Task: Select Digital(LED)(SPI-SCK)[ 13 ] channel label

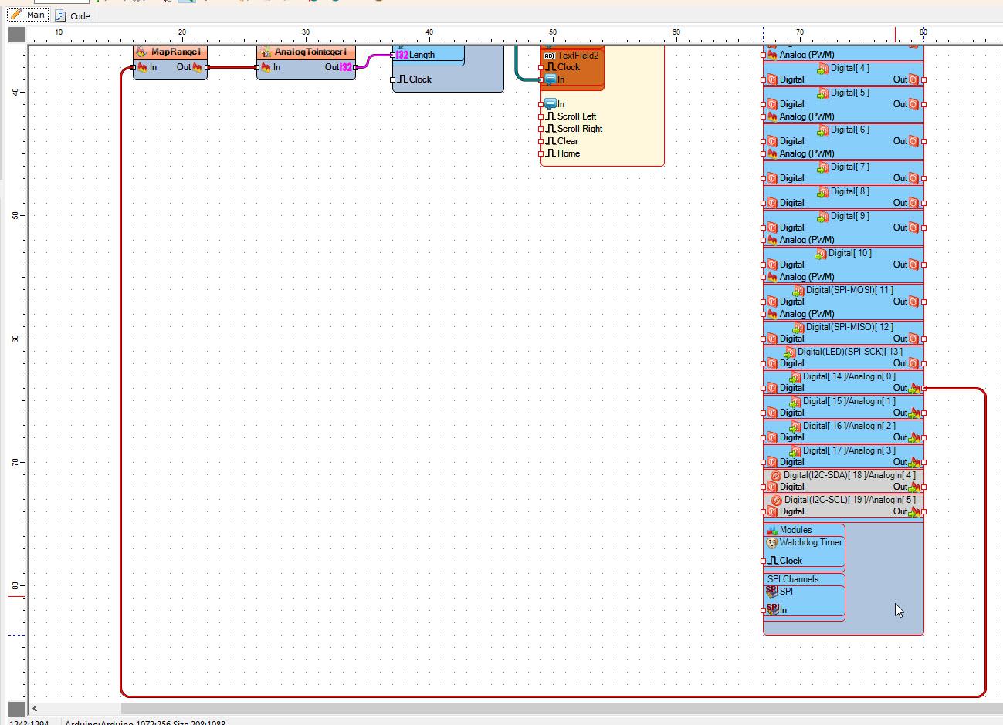Action: [849, 352]
